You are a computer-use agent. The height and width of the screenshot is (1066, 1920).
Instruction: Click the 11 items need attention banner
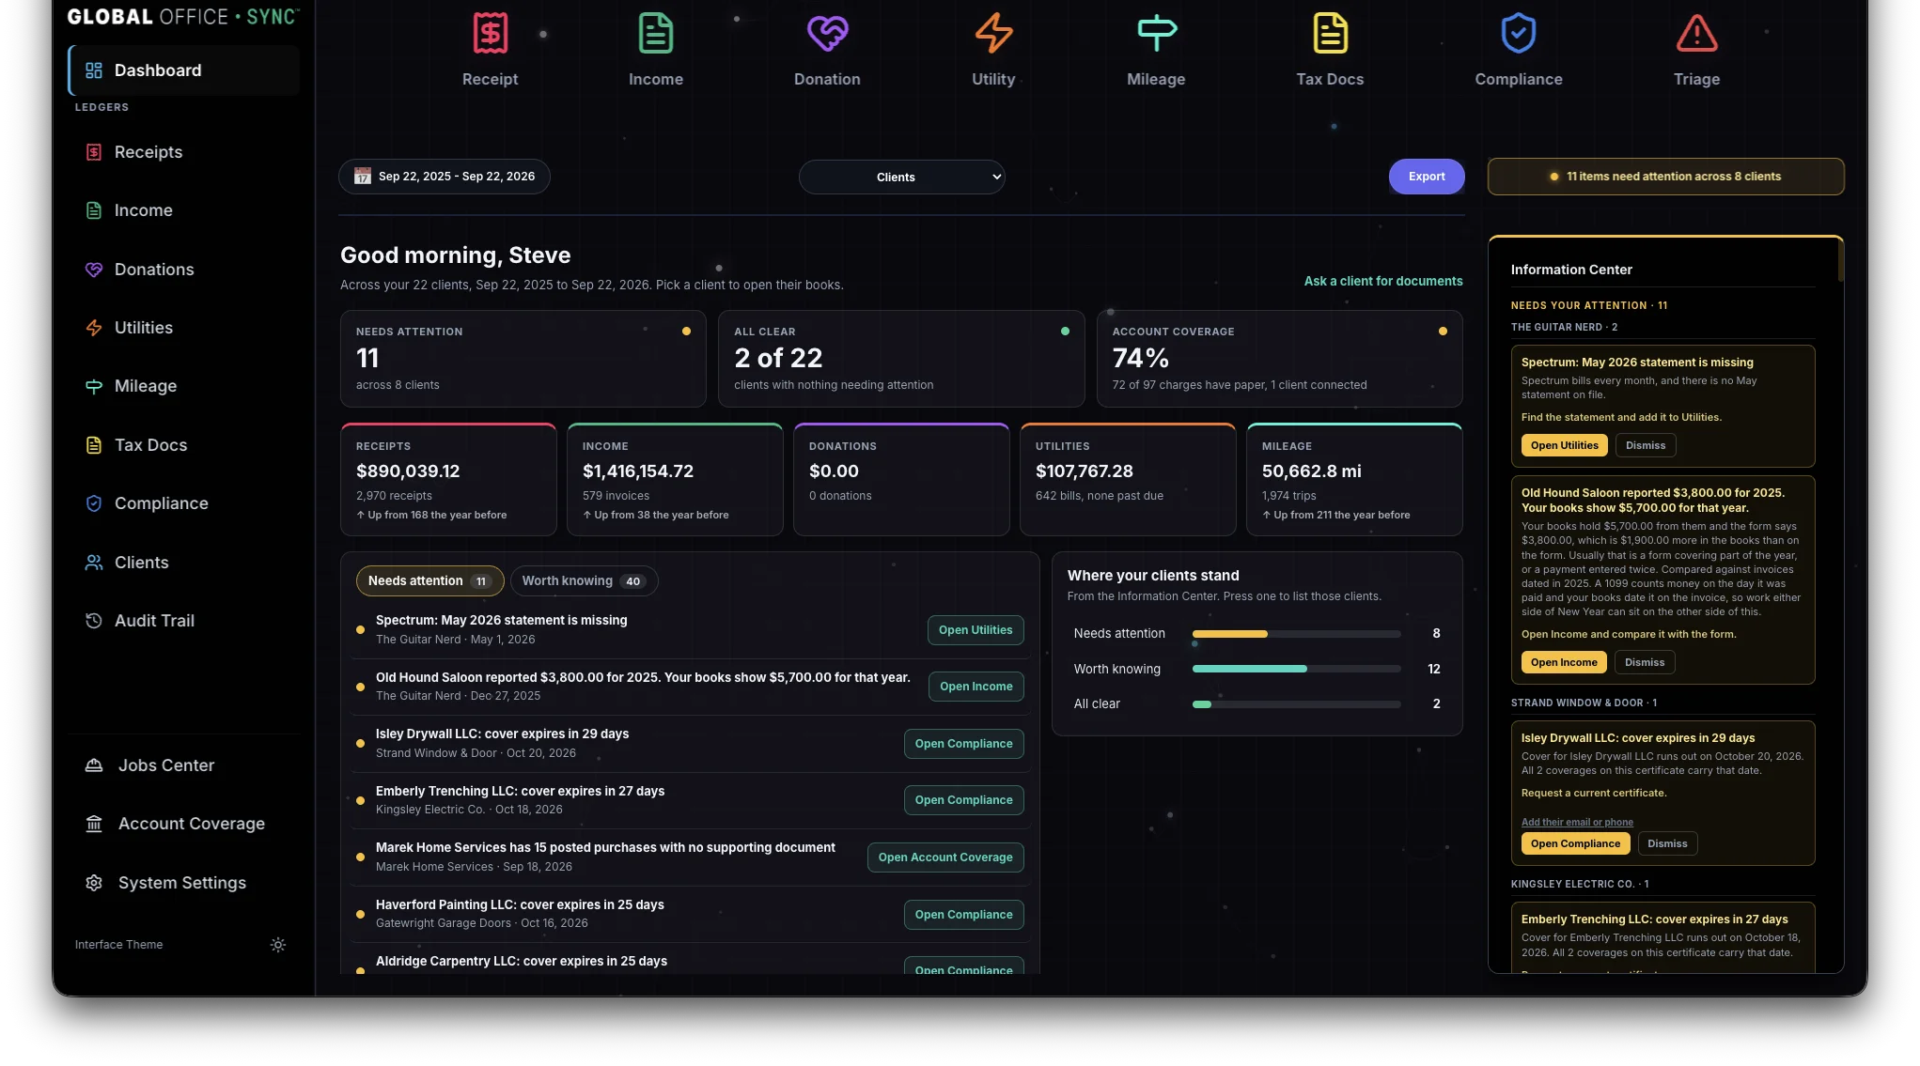click(1665, 177)
